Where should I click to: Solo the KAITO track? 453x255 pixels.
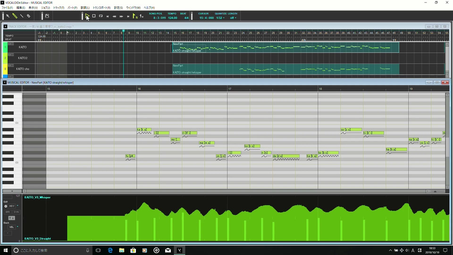(12, 43)
